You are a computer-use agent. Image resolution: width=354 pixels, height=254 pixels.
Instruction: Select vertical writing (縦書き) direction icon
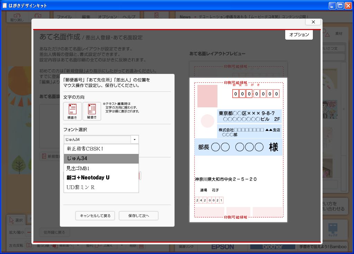92,111
